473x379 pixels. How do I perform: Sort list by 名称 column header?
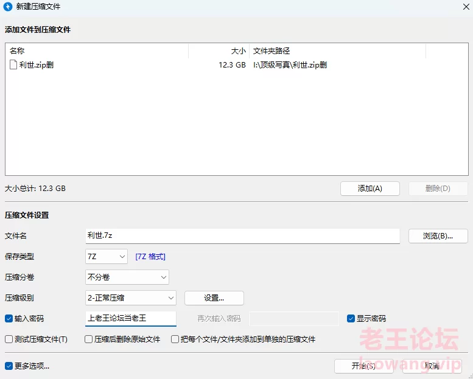(x=97, y=51)
